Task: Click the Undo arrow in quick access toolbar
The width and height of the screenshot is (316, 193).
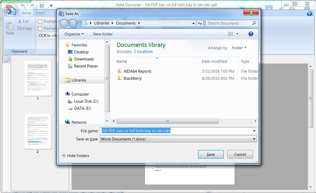Action: coord(23,6)
